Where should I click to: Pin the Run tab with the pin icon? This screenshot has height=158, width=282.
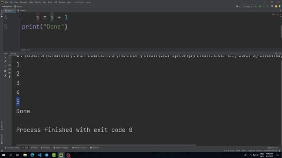click(5, 76)
